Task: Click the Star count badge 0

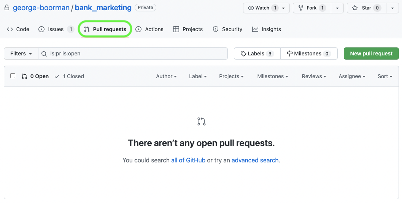Action: (x=377, y=8)
